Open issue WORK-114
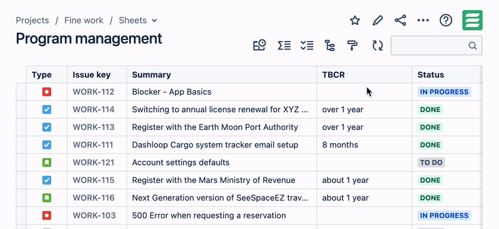499x229 pixels. (x=94, y=110)
